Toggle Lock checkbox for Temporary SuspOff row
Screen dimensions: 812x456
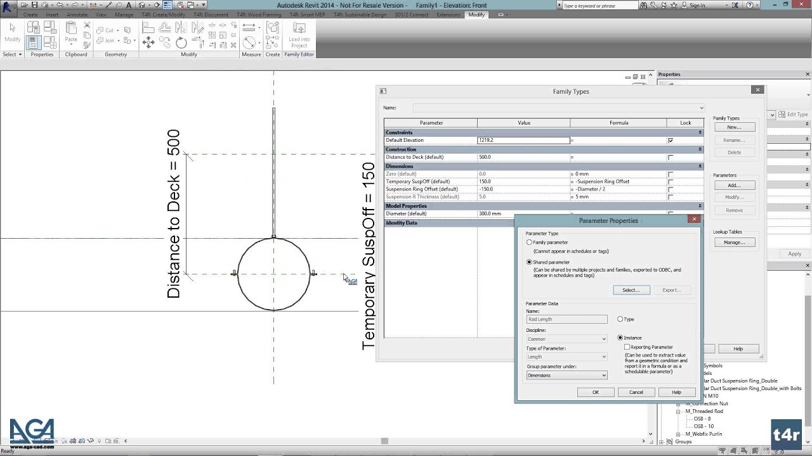pos(671,182)
